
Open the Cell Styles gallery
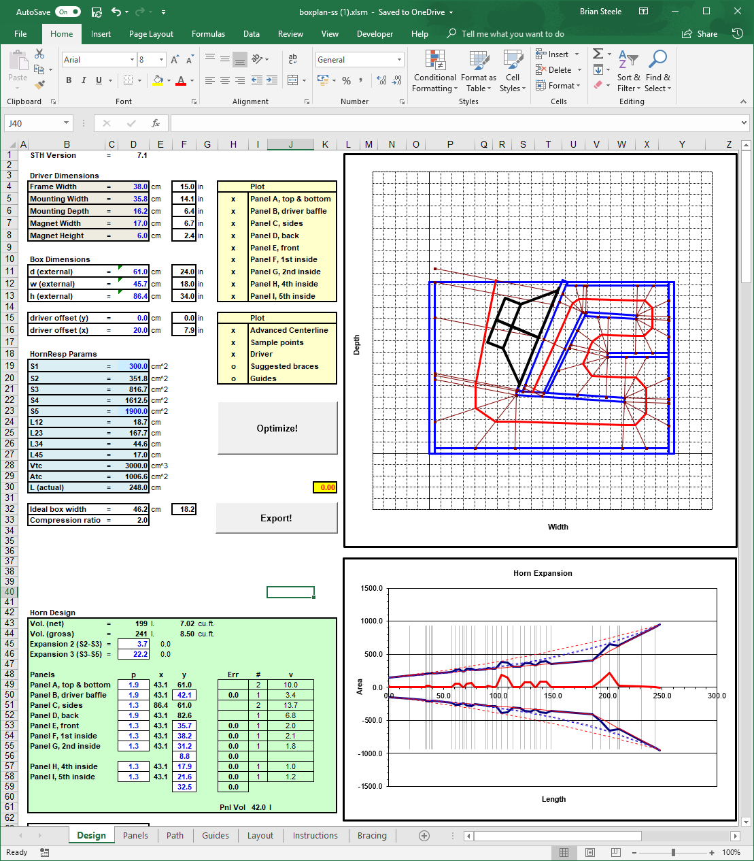(513, 71)
